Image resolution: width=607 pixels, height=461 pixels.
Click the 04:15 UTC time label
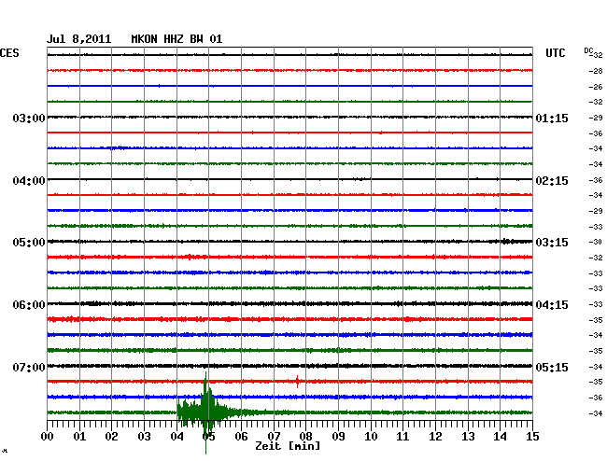[x=552, y=305]
